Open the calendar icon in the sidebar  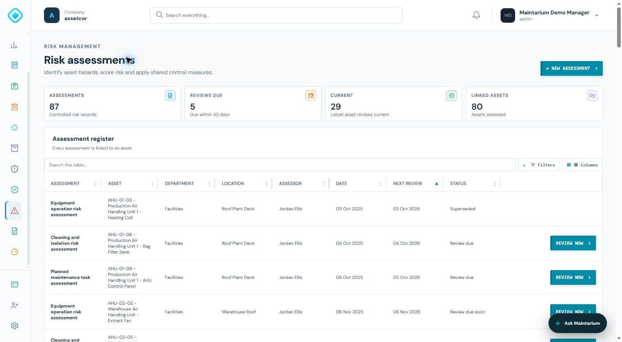click(14, 65)
